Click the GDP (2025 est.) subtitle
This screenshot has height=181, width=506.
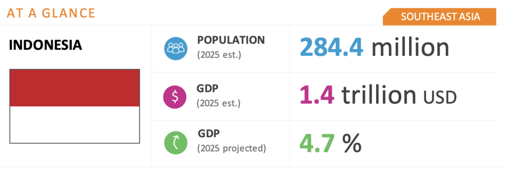pos(219,104)
